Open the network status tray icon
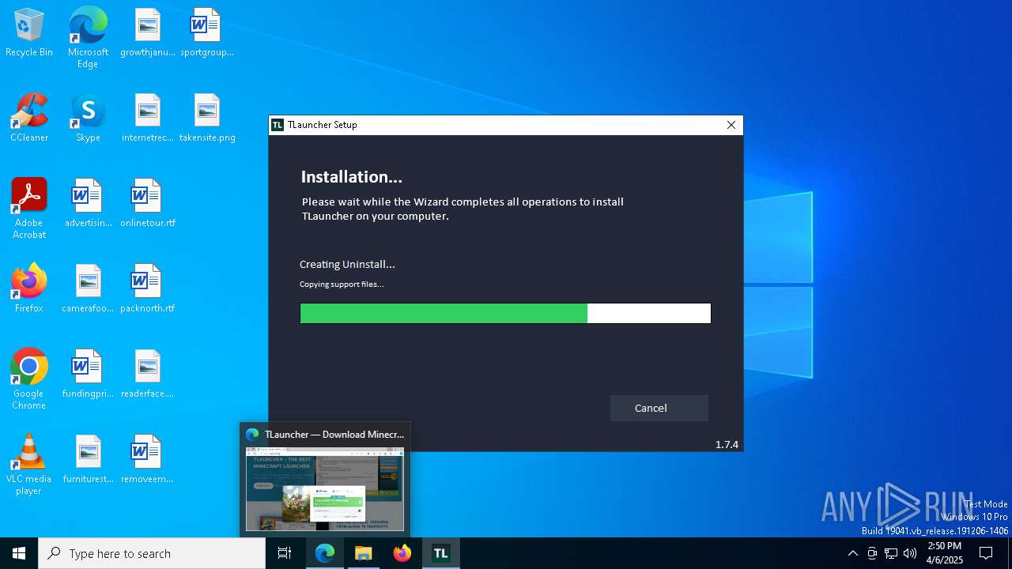Viewport: 1012px width, 569px height. [x=891, y=553]
